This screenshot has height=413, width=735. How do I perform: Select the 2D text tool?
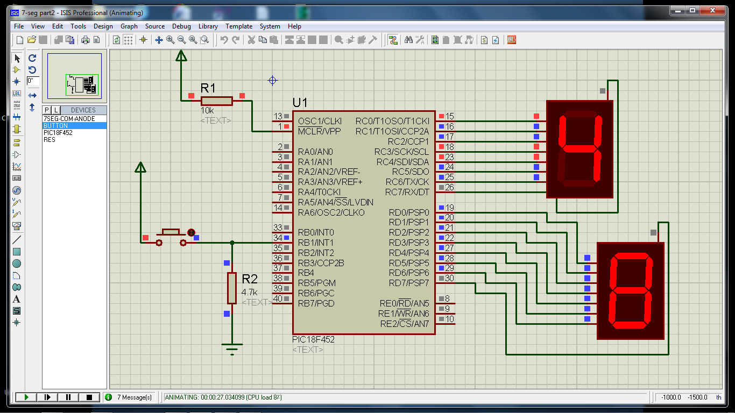click(16, 299)
